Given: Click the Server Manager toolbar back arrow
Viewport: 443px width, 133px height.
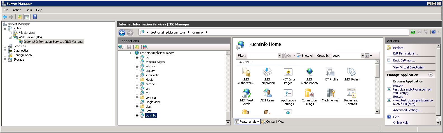Looking at the screenshot, I should pos(5,17).
